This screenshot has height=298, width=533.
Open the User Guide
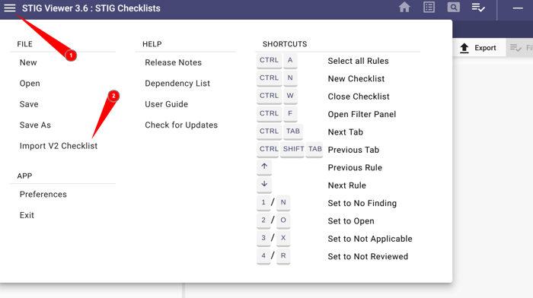point(166,104)
